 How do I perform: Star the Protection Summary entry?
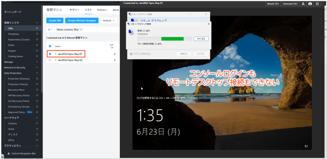(x=37, y=79)
